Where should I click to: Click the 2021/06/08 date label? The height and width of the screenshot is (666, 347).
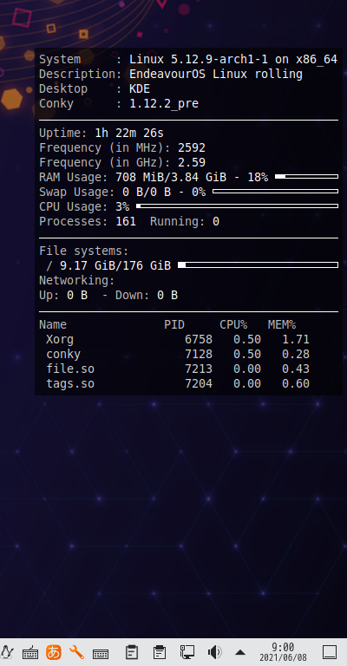tap(283, 657)
